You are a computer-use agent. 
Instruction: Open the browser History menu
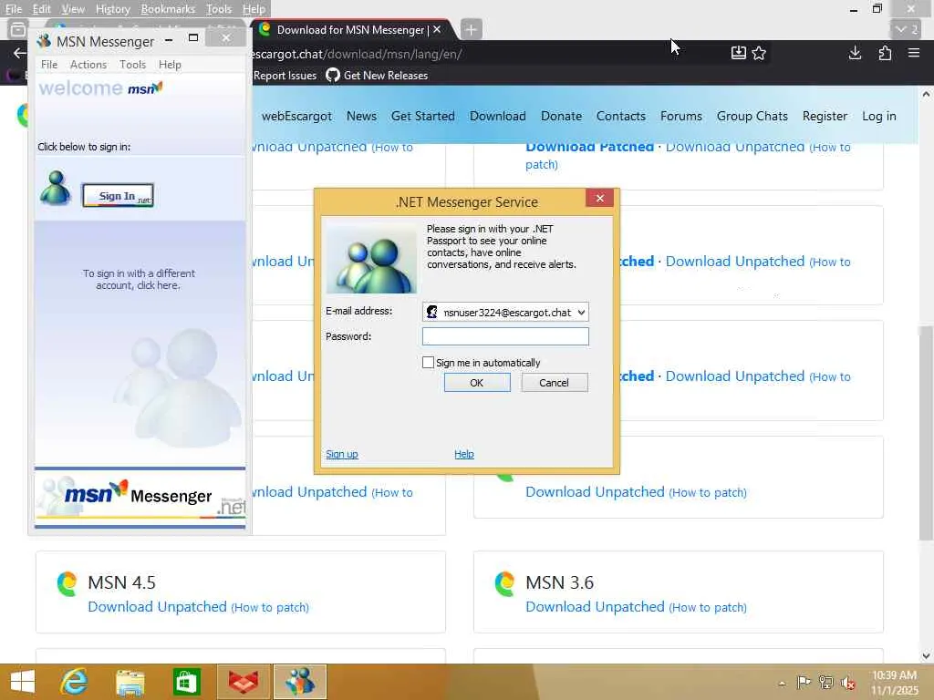pyautogui.click(x=112, y=9)
